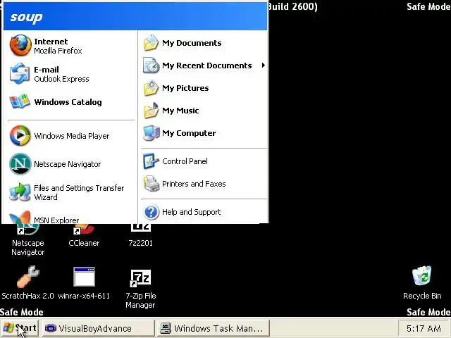This screenshot has height=338, width=451.
Task: Open Files and Settings Transfer Wizard icon
Action: (20, 192)
